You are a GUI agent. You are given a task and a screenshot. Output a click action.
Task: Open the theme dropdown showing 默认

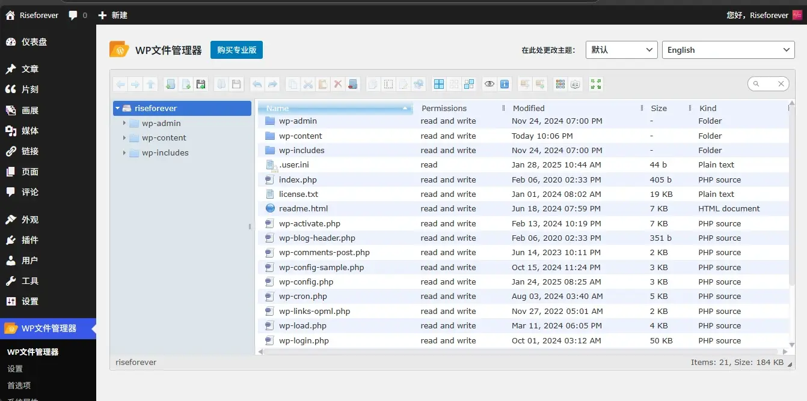click(x=621, y=50)
